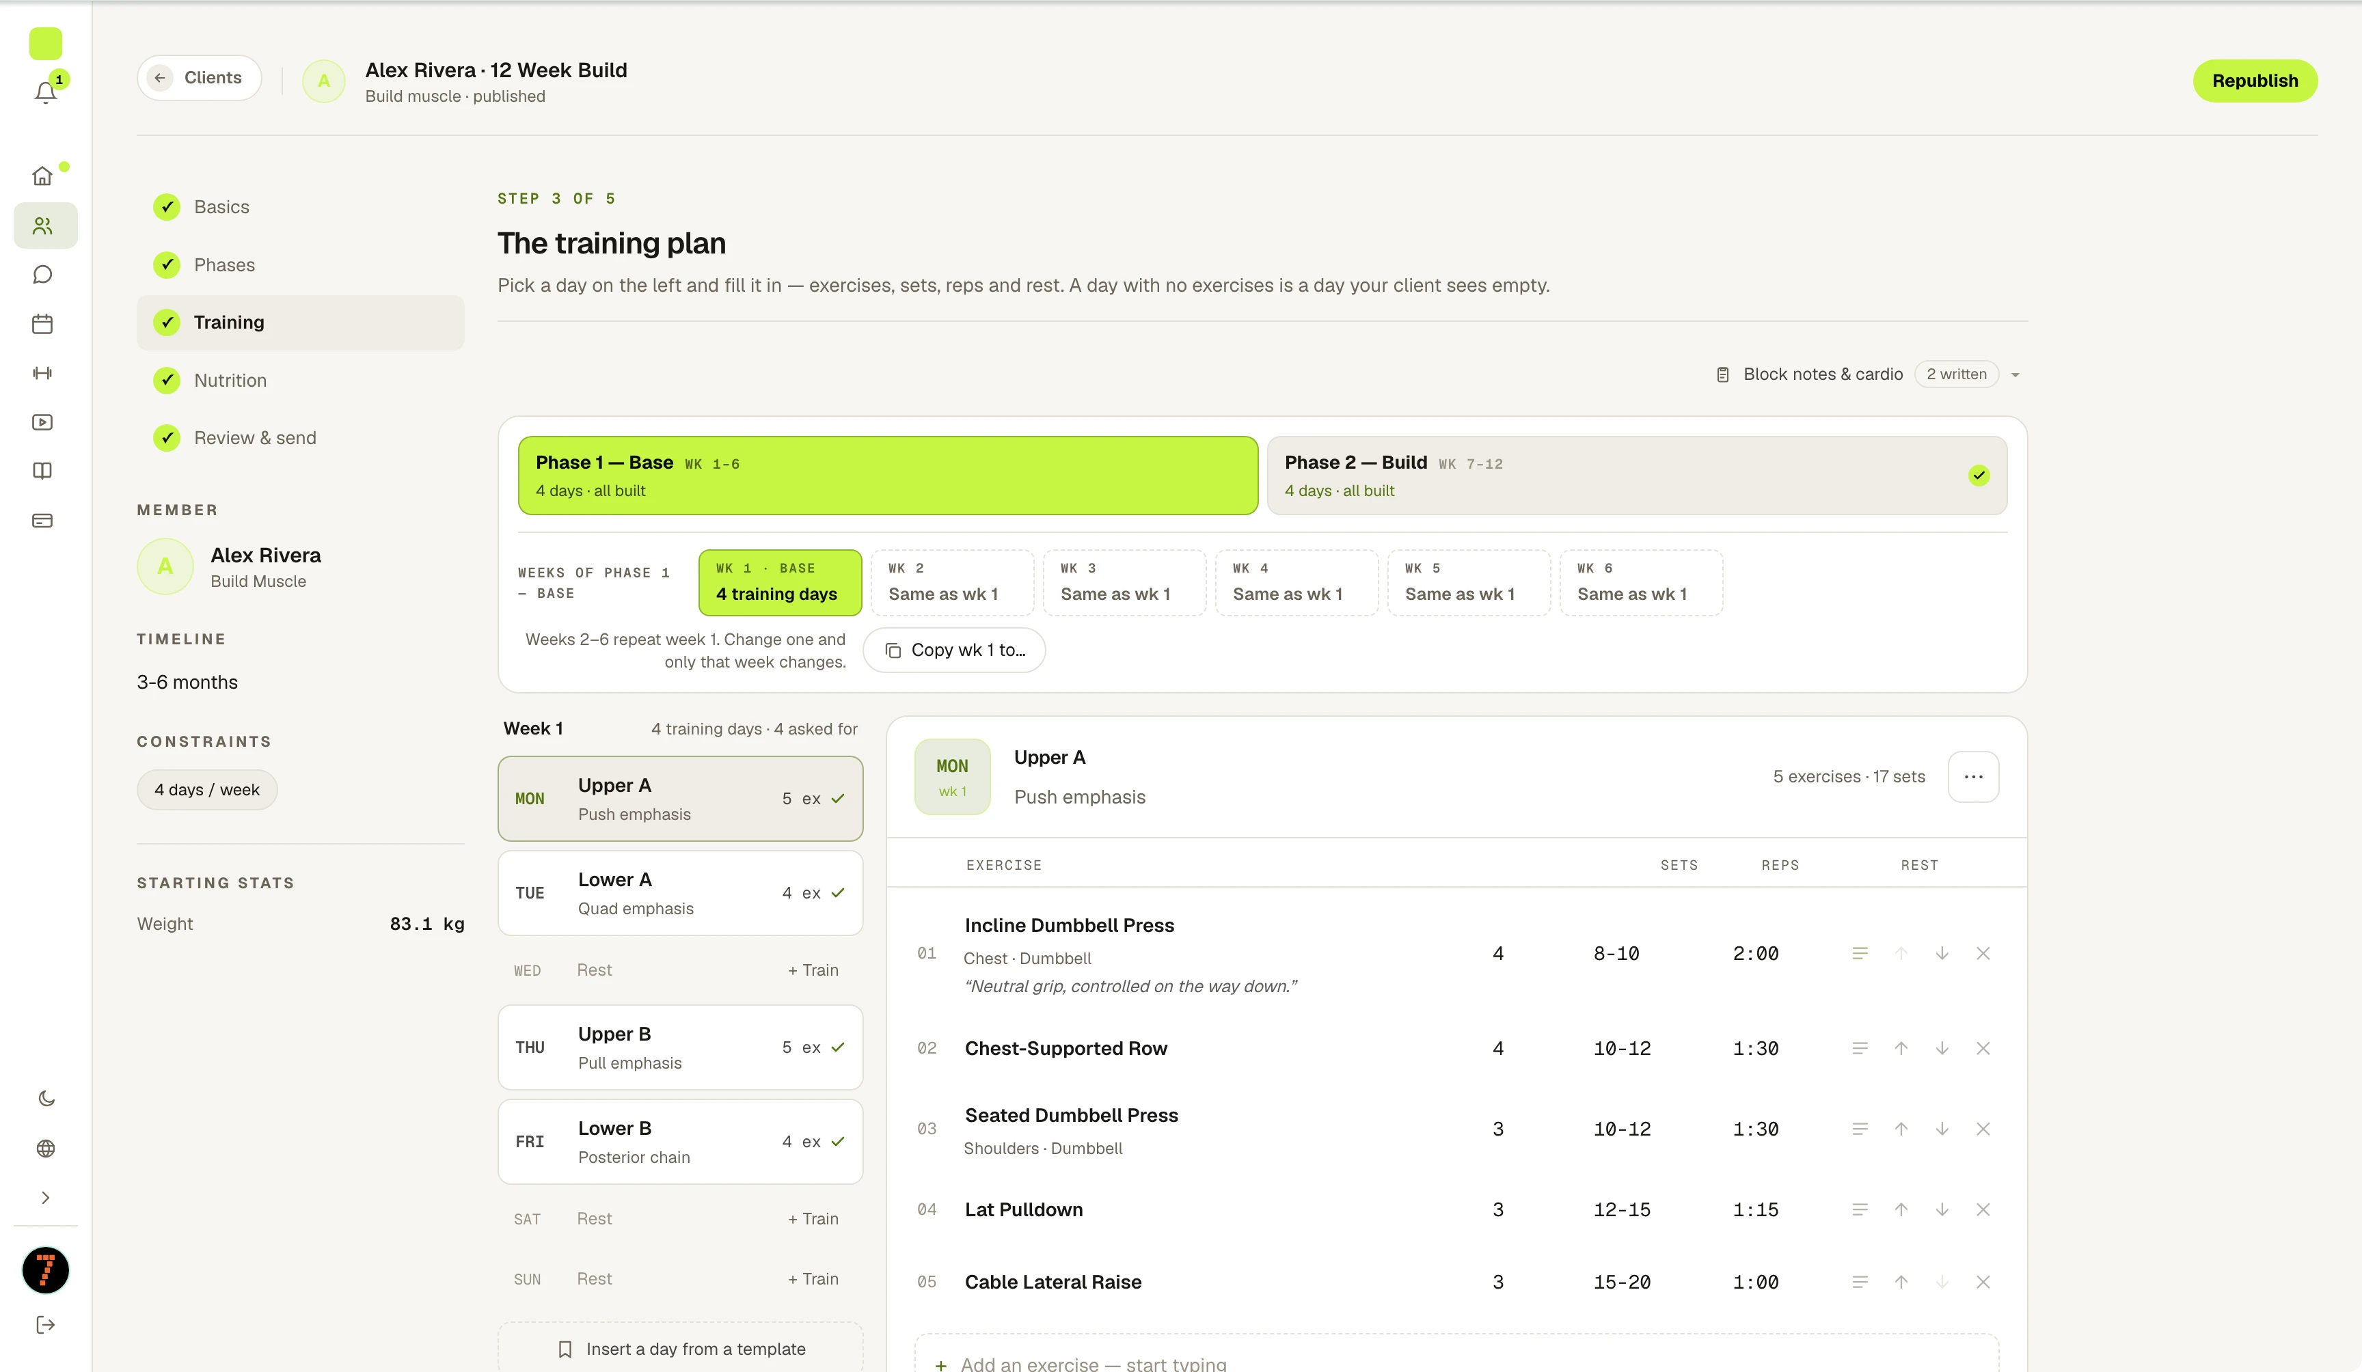Screen dimensions: 2362x1372
Task: Open notes for Incline Dumbbell Press
Action: point(1860,953)
